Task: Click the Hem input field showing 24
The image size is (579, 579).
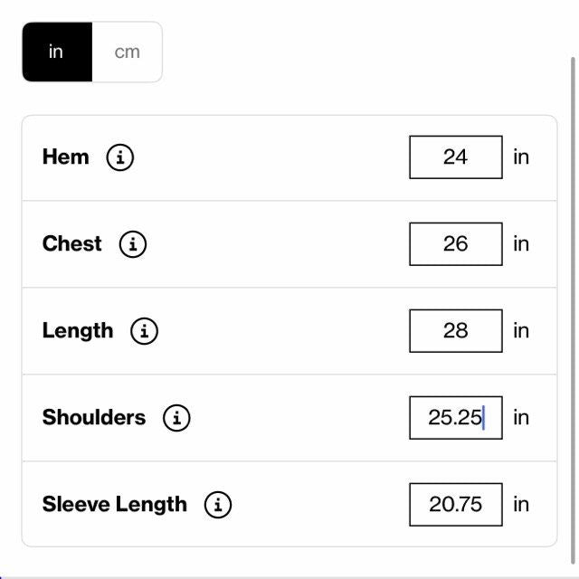Action: (x=455, y=157)
